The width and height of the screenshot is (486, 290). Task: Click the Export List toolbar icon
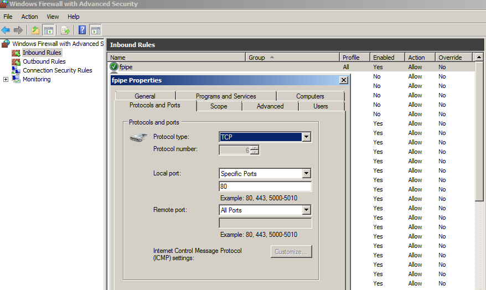pyautogui.click(x=65, y=30)
